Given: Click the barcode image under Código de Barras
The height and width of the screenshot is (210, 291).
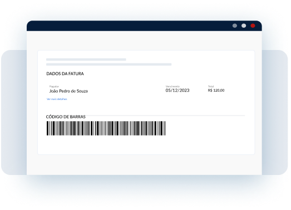Looking at the screenshot, I should pyautogui.click(x=106, y=128).
